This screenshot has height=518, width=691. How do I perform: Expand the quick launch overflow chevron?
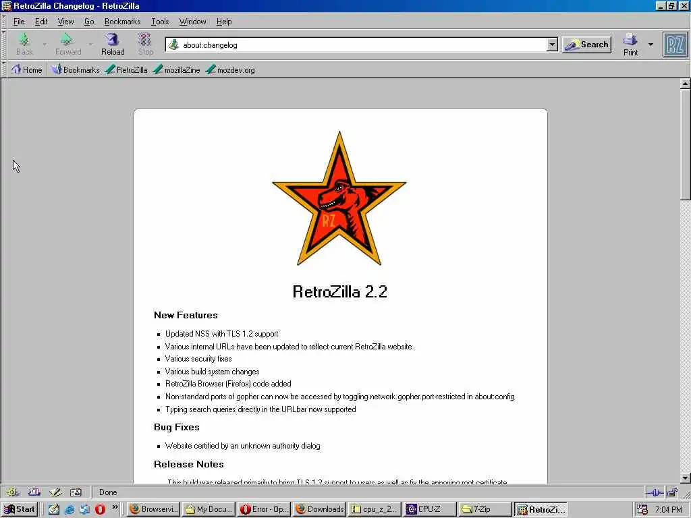(115, 507)
